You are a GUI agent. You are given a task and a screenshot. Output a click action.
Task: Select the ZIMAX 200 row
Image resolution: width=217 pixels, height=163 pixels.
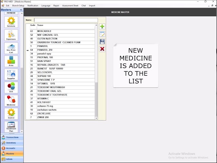(62, 117)
